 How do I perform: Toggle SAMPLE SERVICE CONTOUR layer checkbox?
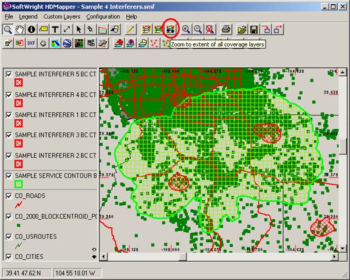tap(9, 176)
